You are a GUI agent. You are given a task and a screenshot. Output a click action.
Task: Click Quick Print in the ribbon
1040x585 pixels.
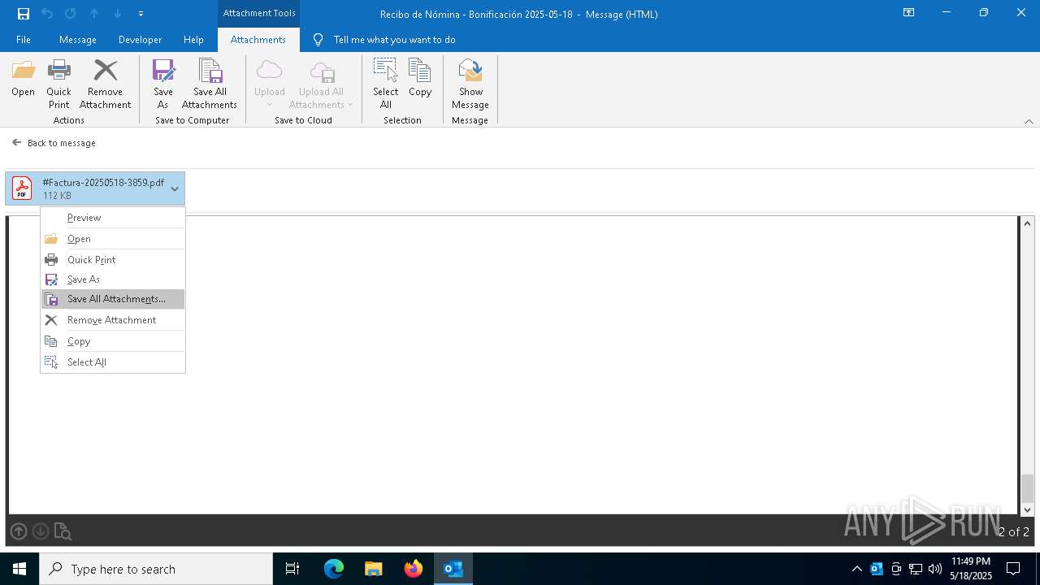(x=58, y=84)
